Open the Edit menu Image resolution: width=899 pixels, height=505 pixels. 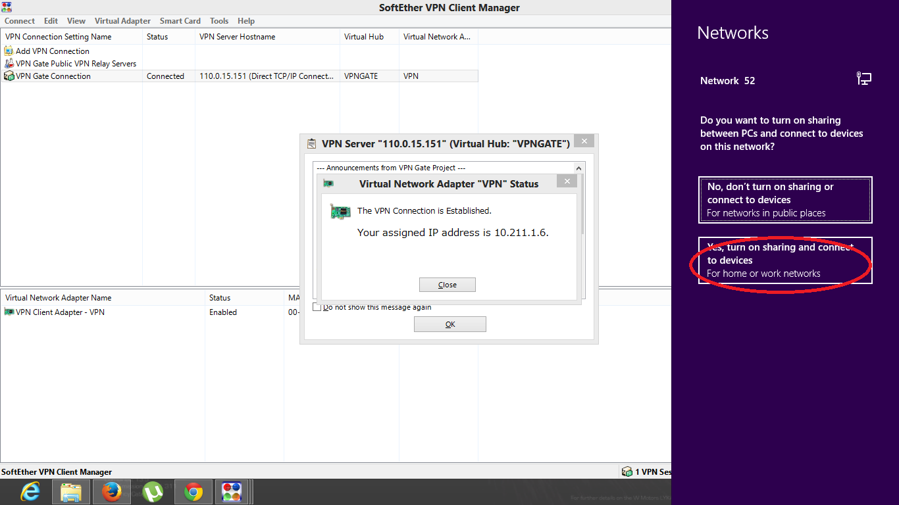(x=51, y=21)
